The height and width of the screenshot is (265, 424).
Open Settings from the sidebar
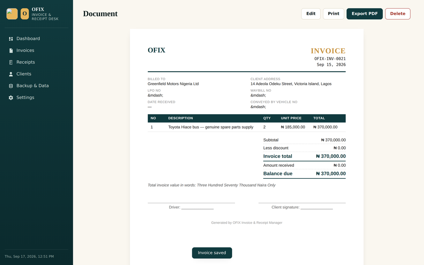pos(36,98)
